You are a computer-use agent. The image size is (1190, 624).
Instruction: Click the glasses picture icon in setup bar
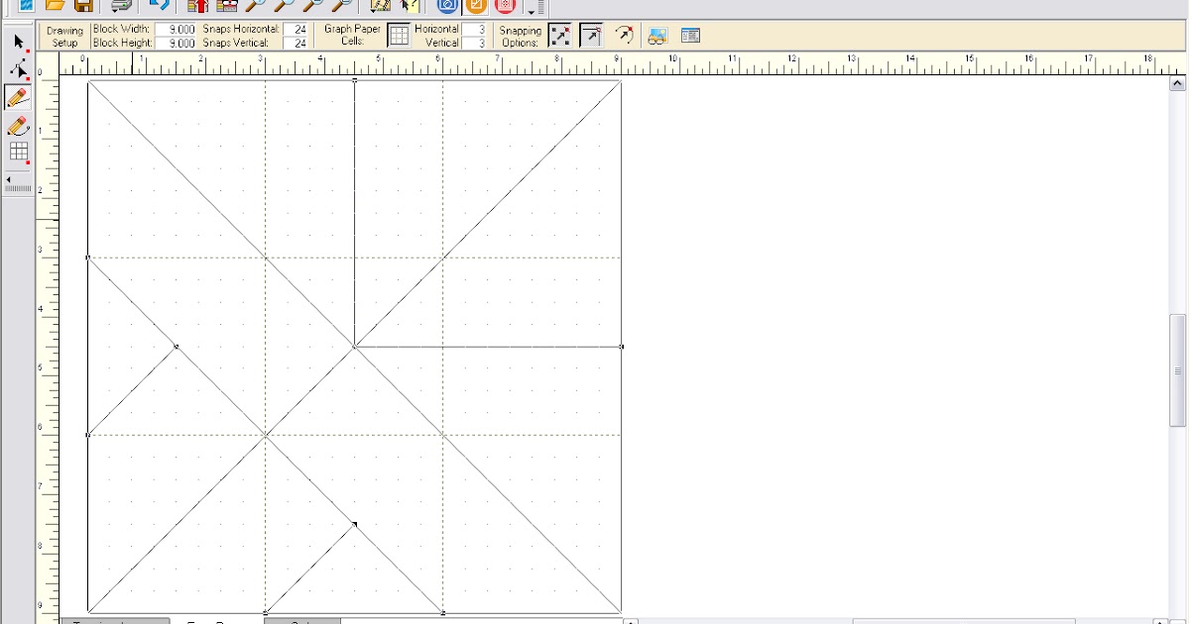657,37
